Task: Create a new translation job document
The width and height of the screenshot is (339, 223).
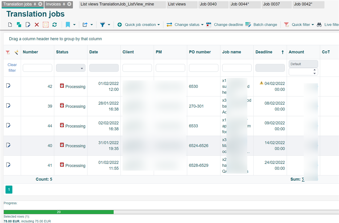Action: click(x=10, y=24)
